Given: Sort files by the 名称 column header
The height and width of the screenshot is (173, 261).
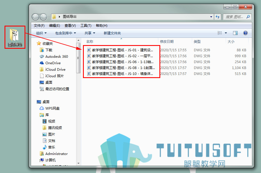Looking at the screenshot, I should pyautogui.click(x=90, y=41).
